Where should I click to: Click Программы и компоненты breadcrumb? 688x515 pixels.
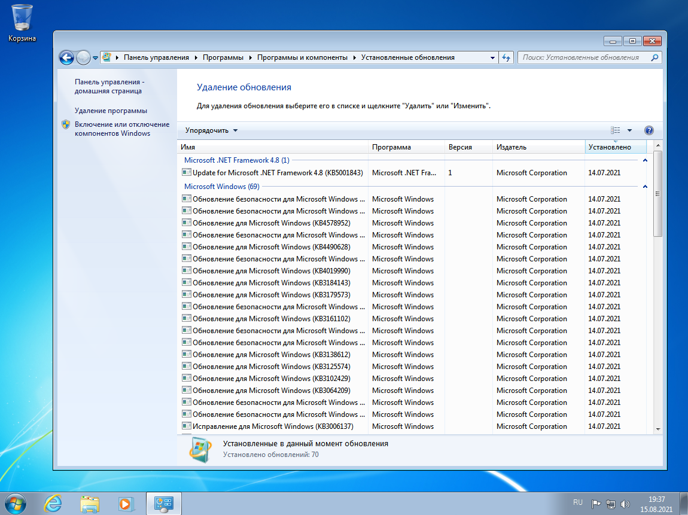tap(302, 57)
